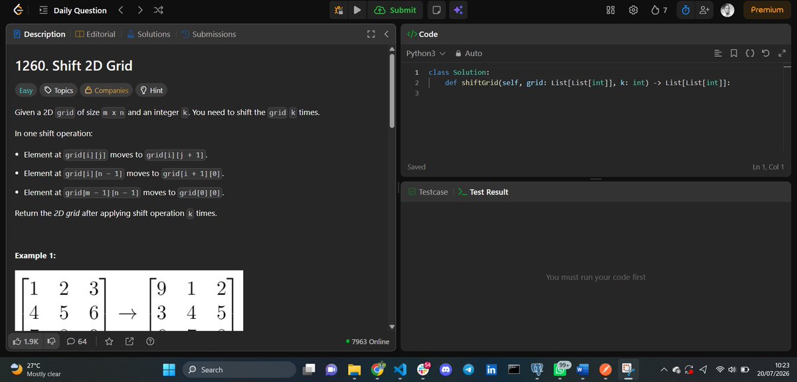
Task: Switch to the Solutions tab
Action: tap(148, 34)
